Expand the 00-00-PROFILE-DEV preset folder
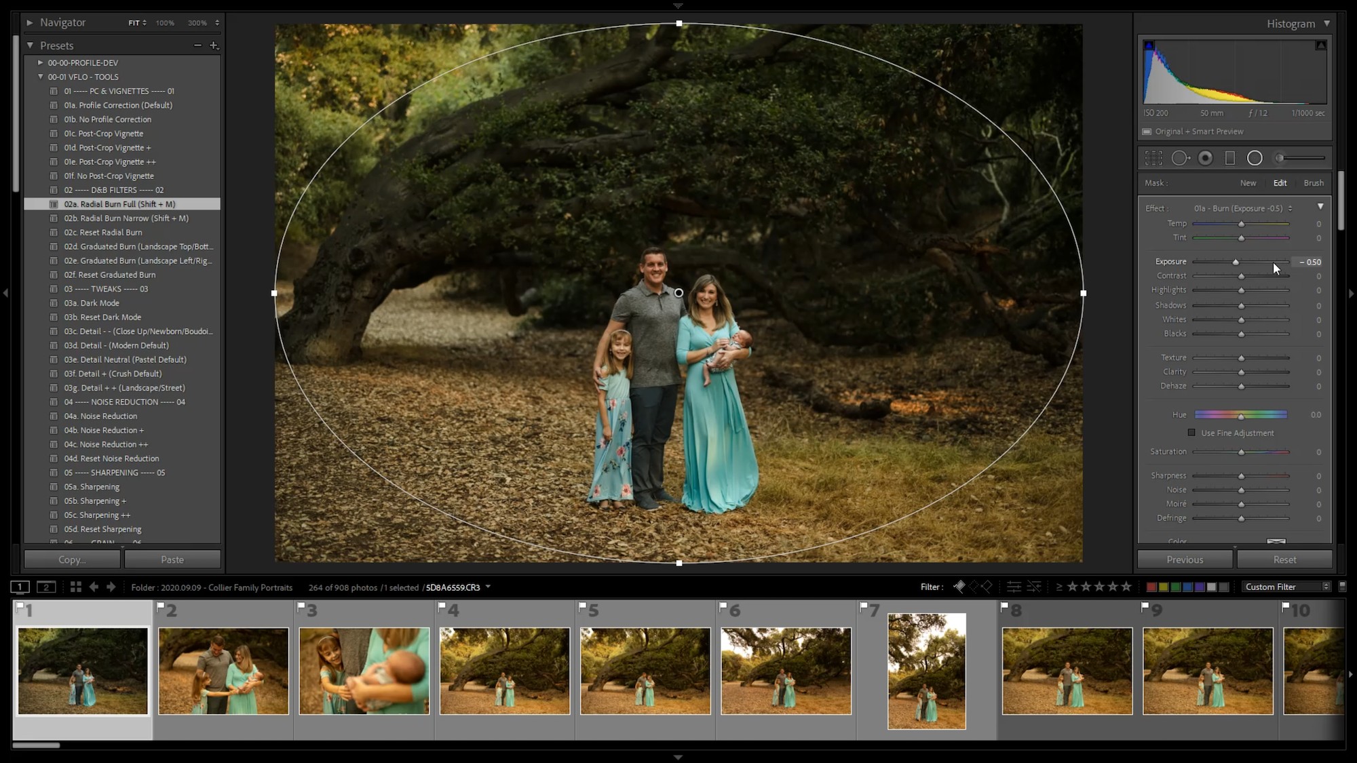Viewport: 1357px width, 763px height. (x=41, y=62)
